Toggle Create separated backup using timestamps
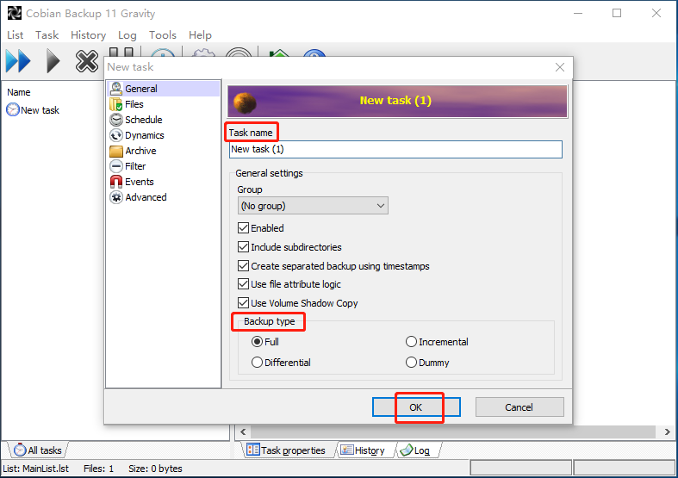The height and width of the screenshot is (478, 678). click(244, 266)
